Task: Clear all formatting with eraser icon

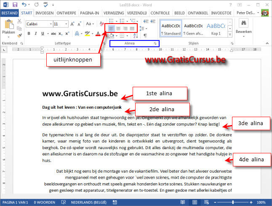Action: point(102,24)
